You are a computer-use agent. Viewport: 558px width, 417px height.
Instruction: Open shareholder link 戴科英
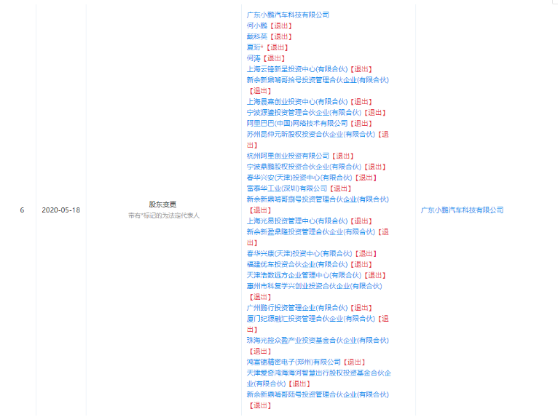[257, 36]
